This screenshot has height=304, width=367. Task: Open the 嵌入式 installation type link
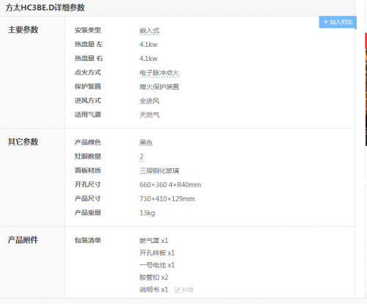pyautogui.click(x=149, y=31)
